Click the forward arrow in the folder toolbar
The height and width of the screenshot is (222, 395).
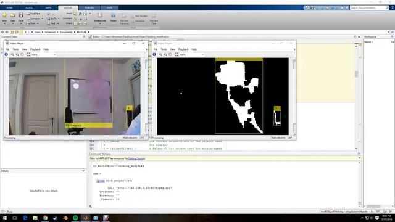coord(7,32)
